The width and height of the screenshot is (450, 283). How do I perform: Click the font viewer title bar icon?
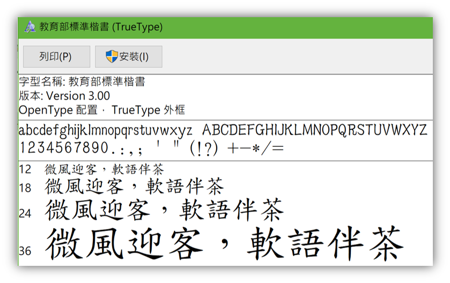pyautogui.click(x=30, y=27)
